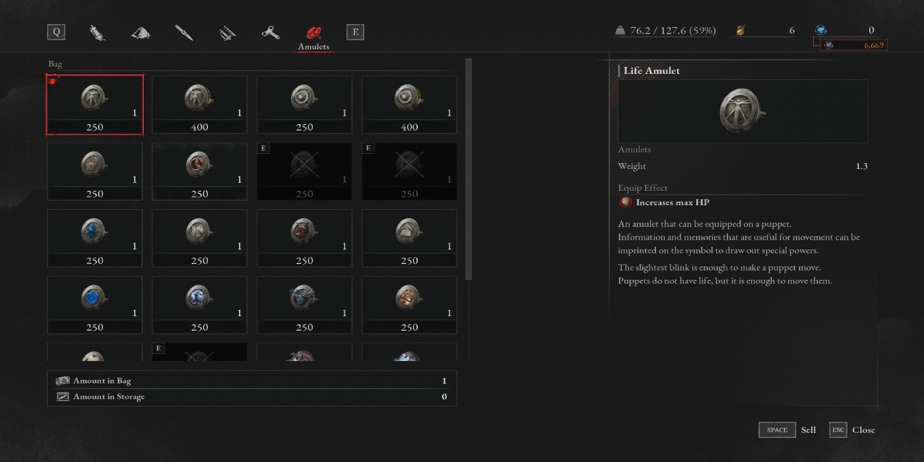This screenshot has height=462, width=924.
Task: Click the red Amulets tab
Action: point(313,36)
